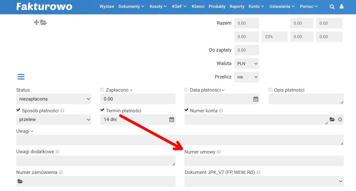Enable the Opis płatności checkbox
This screenshot has height=191, width=356.
(271, 90)
